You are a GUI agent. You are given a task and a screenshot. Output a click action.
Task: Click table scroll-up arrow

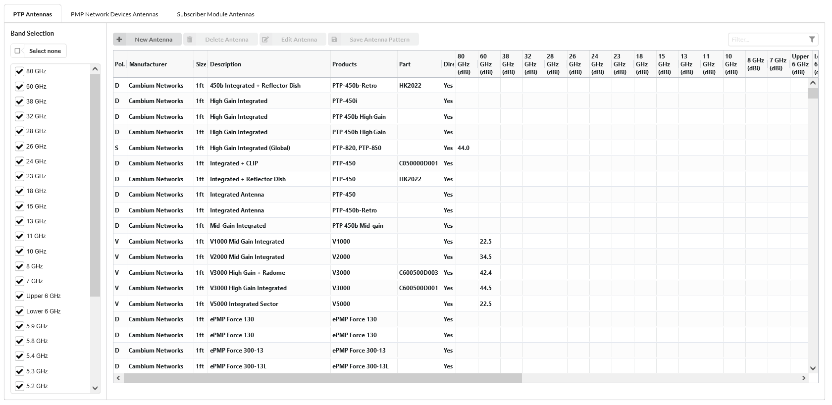[x=813, y=83]
